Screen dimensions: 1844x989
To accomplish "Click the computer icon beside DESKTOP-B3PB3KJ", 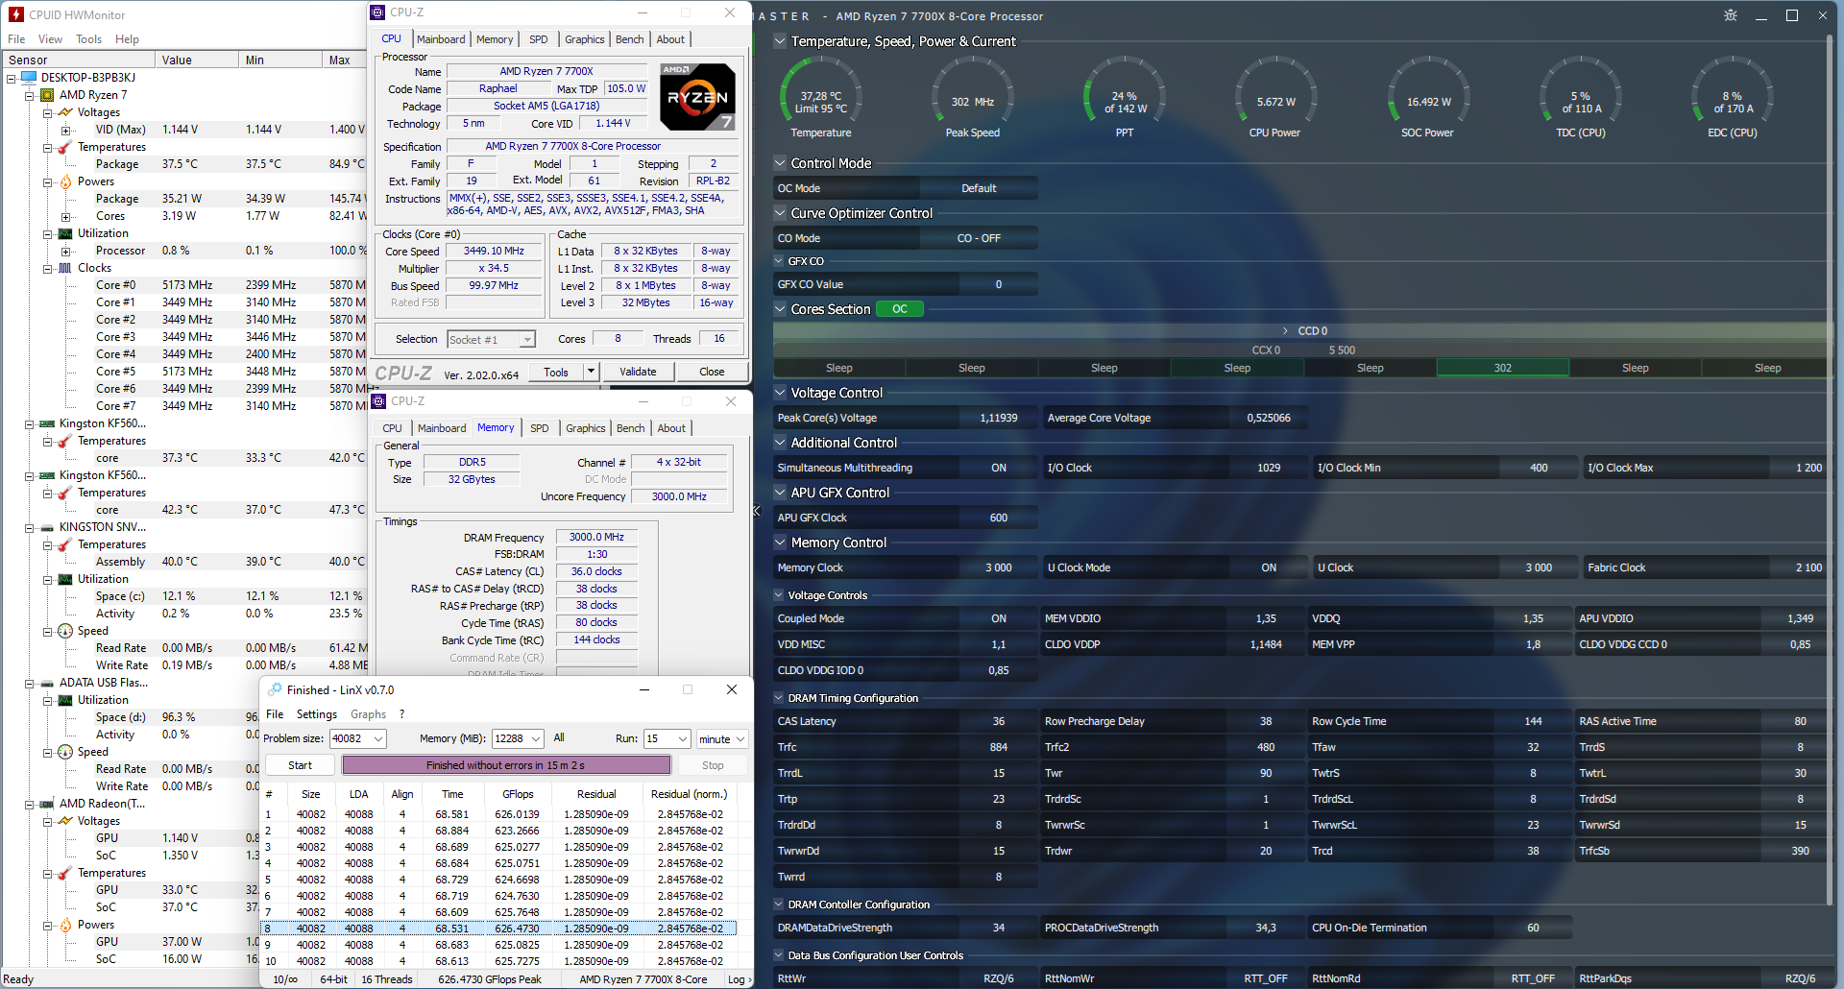I will click(x=29, y=78).
